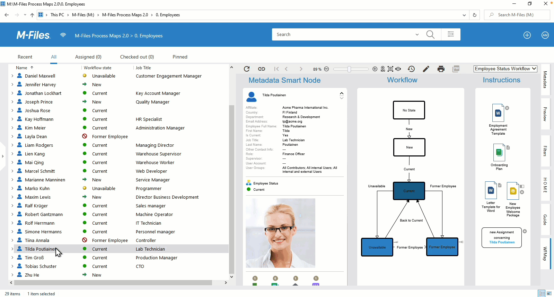Center the process map view
Image resolution: width=554 pixels, height=297 pixels.
tap(398, 69)
